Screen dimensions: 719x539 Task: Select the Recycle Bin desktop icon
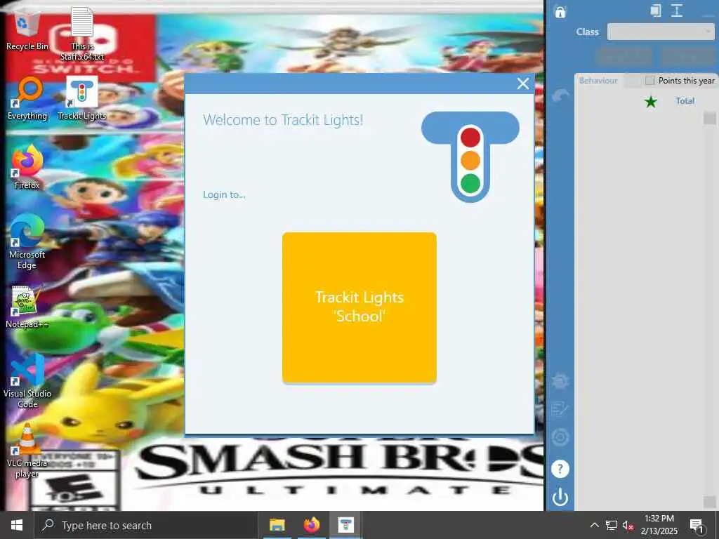[x=27, y=30]
